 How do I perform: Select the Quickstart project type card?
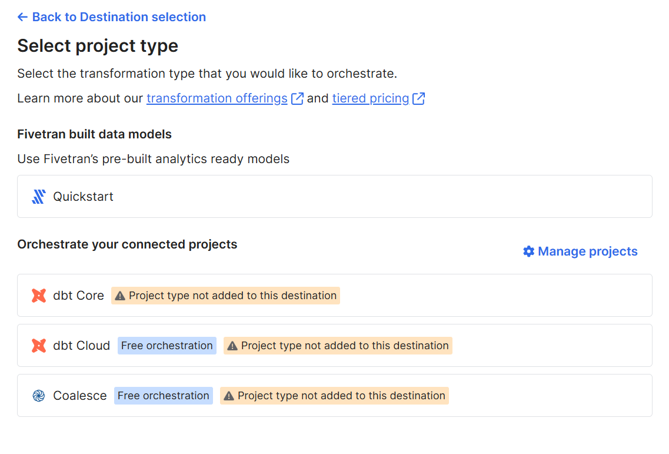point(334,197)
